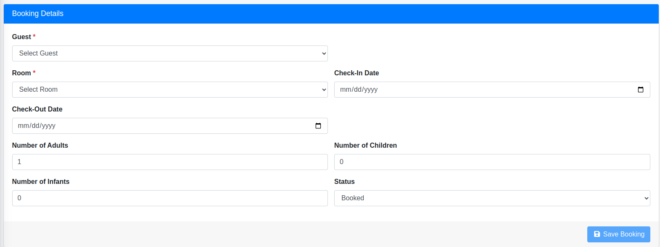
Task: Expand the Select Guest dropdown
Action: pyautogui.click(x=170, y=53)
